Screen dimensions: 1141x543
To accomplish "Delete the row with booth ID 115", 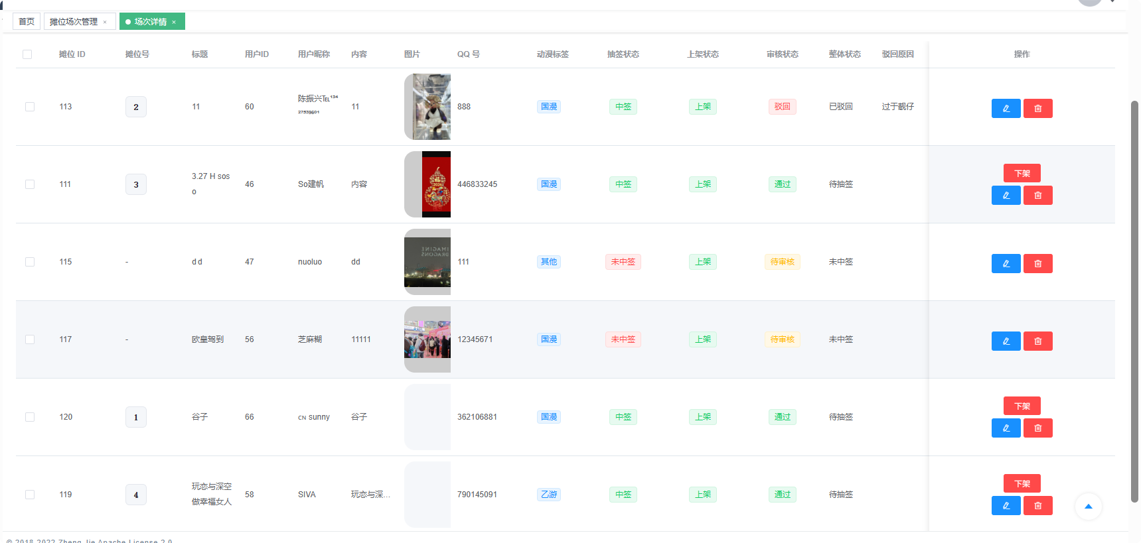I will coord(1037,264).
